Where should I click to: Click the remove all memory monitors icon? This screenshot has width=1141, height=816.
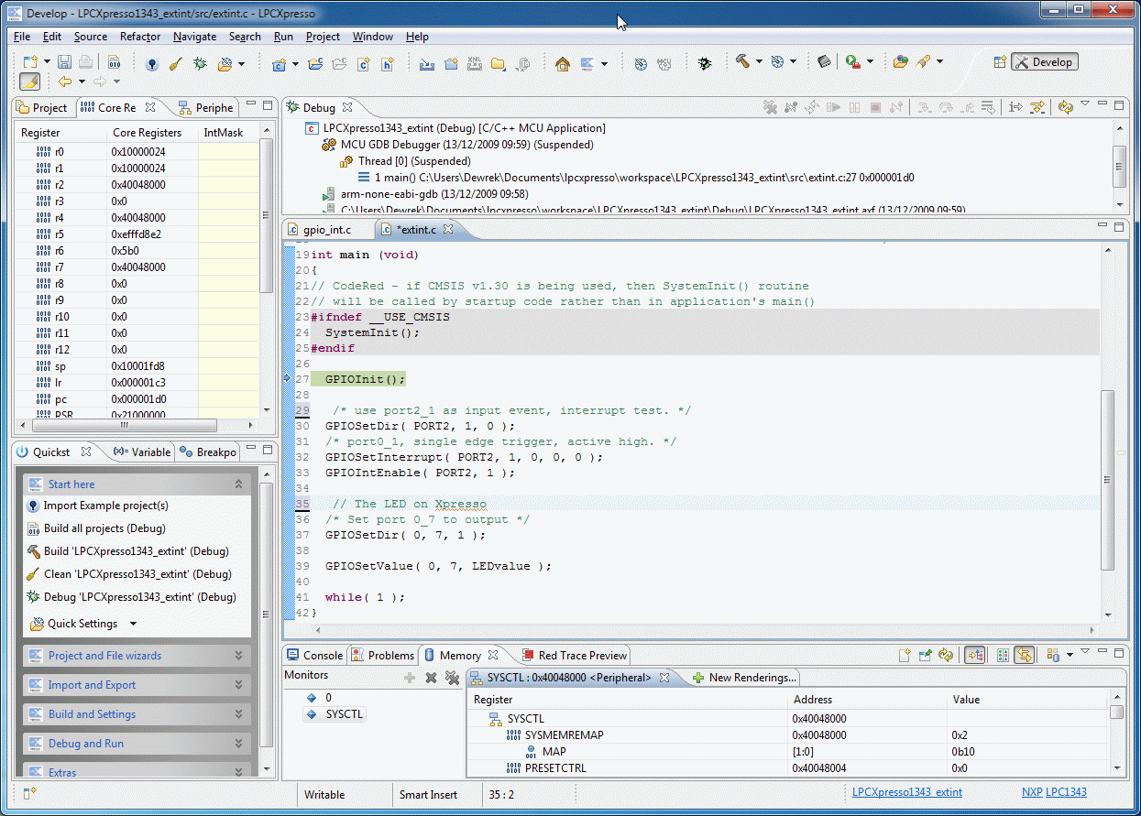pos(452,678)
